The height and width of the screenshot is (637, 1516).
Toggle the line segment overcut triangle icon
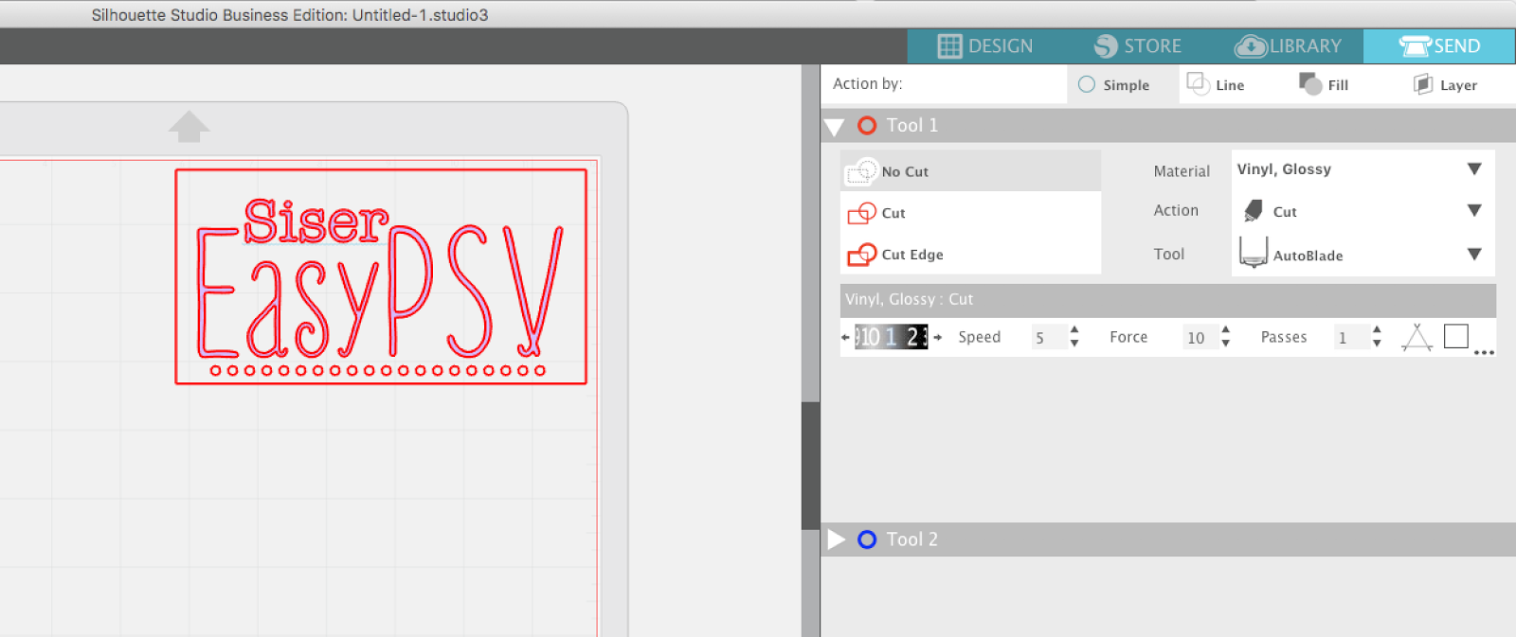point(1417,337)
